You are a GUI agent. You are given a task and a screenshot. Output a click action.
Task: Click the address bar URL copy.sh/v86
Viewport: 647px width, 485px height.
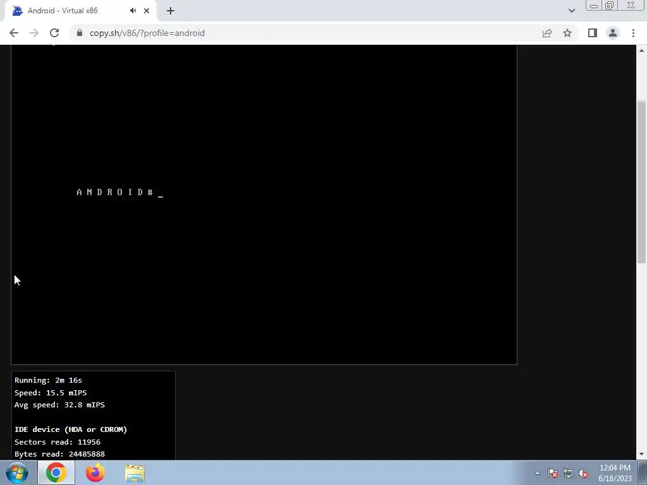pos(147,33)
